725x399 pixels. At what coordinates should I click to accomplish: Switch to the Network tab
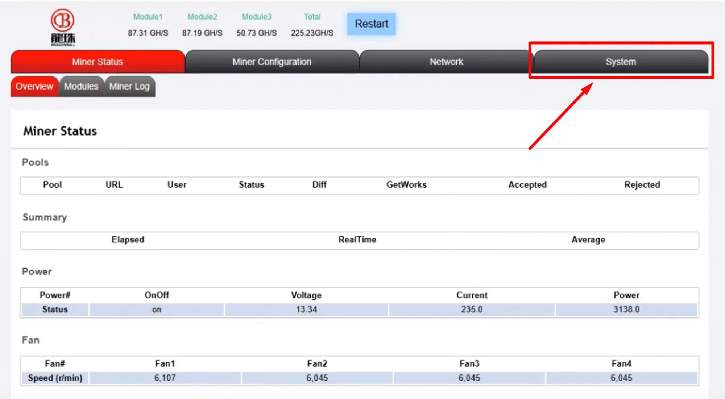pos(446,62)
